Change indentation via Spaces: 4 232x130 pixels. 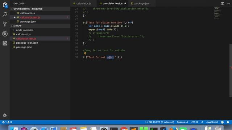pyautogui.click(x=182, y=122)
